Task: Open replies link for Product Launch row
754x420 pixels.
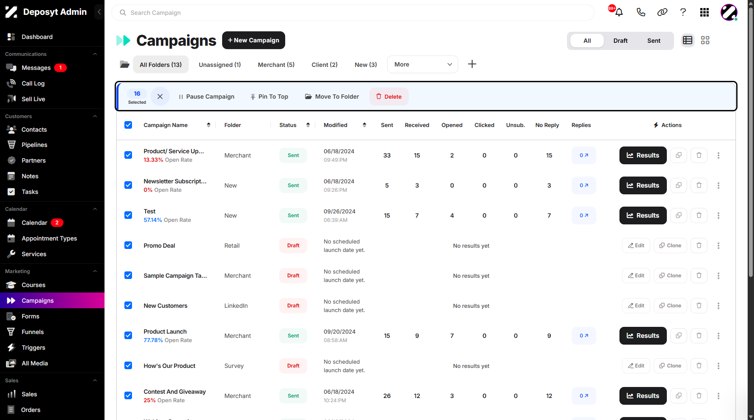Action: click(584, 336)
